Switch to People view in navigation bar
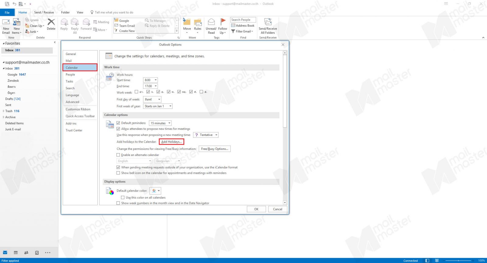 click(x=26, y=253)
